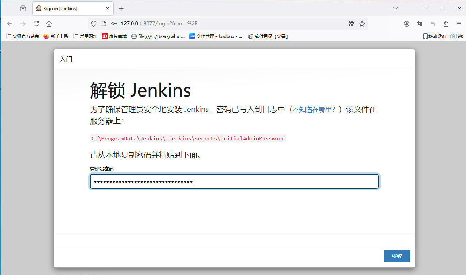
Task: Reload the current page
Action: [36, 24]
